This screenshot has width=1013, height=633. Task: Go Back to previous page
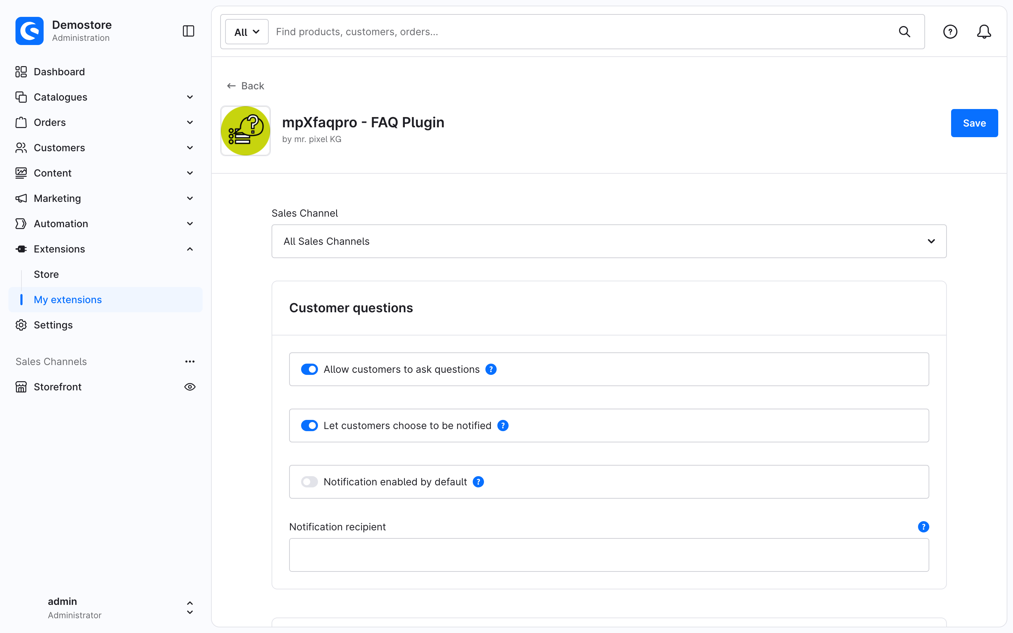click(x=245, y=86)
